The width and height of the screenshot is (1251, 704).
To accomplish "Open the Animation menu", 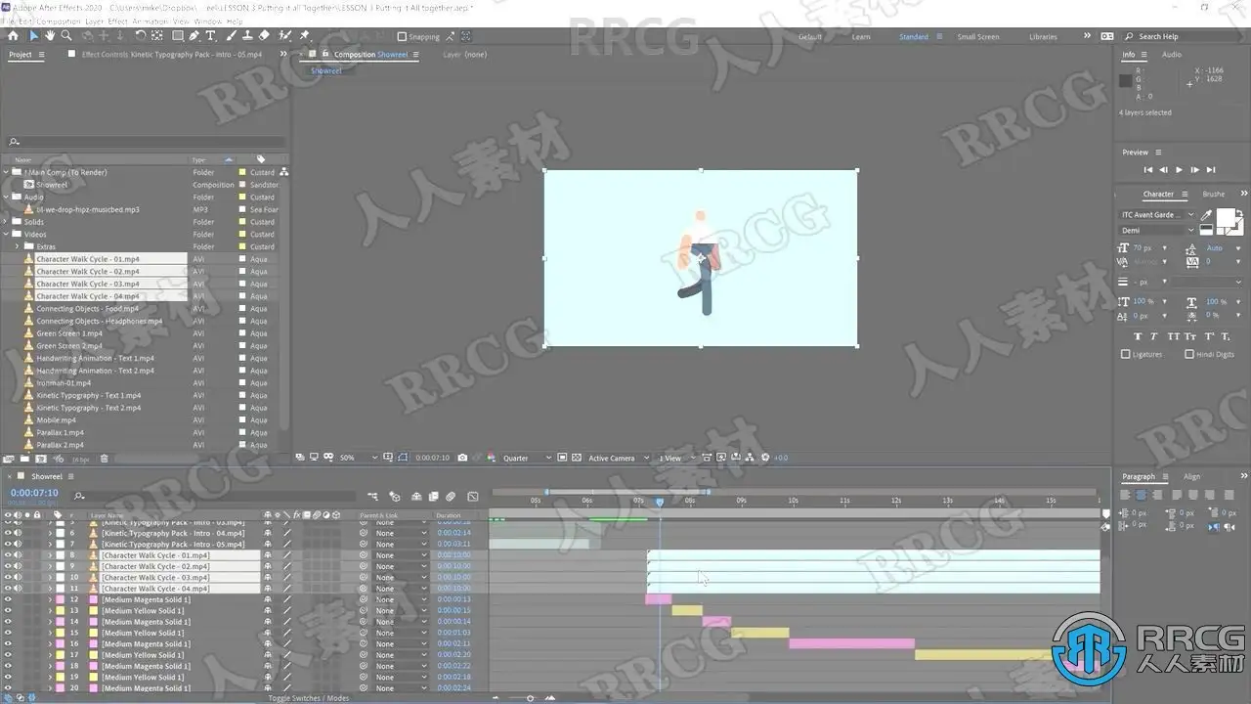I will click(151, 21).
